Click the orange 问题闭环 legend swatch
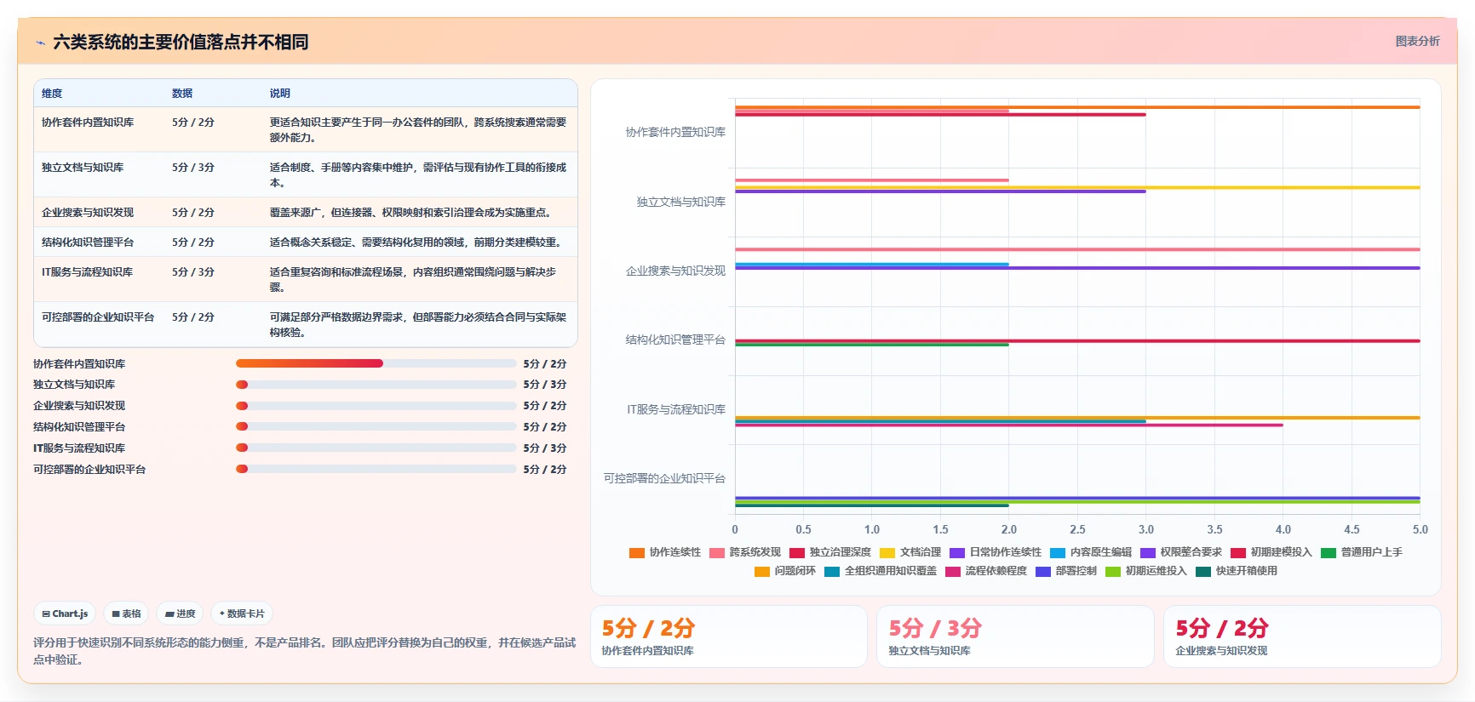 (x=762, y=572)
